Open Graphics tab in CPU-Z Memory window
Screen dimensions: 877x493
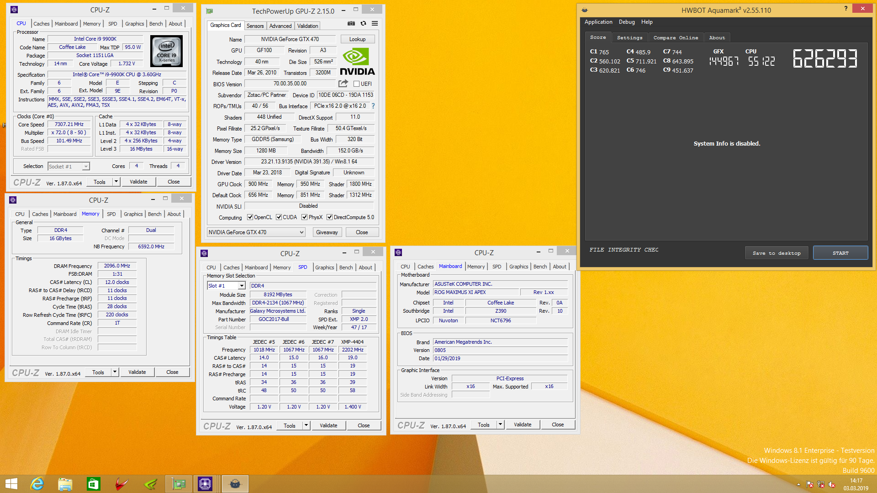coord(133,214)
